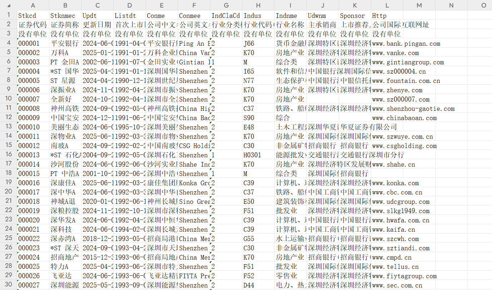Select column K header
The width and height of the screenshot is (492, 290).
[x=355, y=5]
